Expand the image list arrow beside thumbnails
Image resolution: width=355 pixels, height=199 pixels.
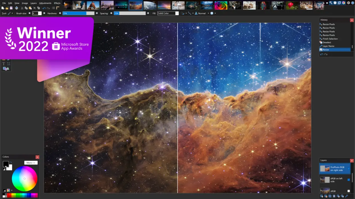[327, 3]
